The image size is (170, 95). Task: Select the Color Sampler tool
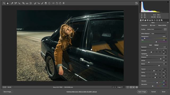click(x=15, y=3)
